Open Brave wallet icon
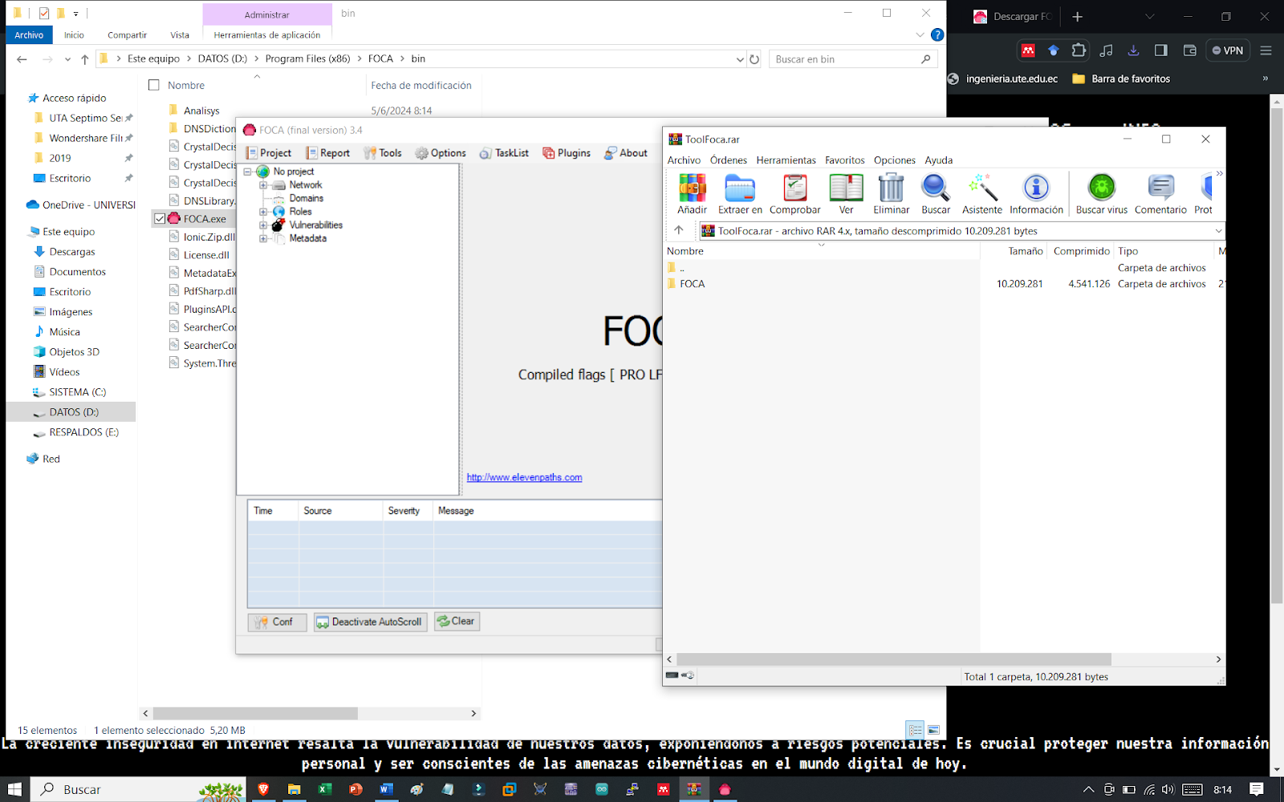The height and width of the screenshot is (802, 1284). (1189, 50)
